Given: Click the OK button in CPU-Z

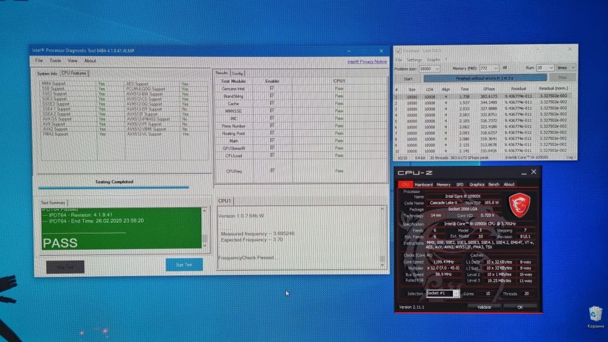Looking at the screenshot, I should click(520, 307).
